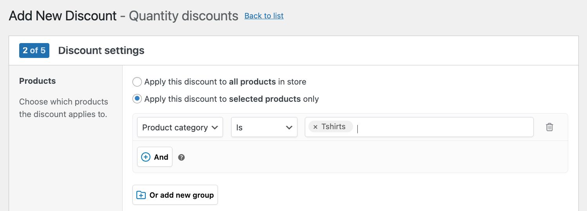Click the Products section label
Image resolution: width=587 pixels, height=211 pixels.
pyautogui.click(x=38, y=81)
